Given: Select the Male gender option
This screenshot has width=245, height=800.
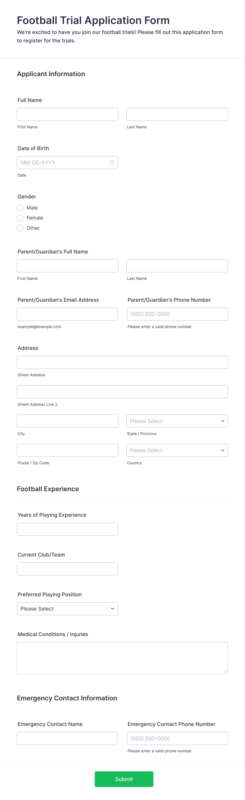Looking at the screenshot, I should (20, 208).
